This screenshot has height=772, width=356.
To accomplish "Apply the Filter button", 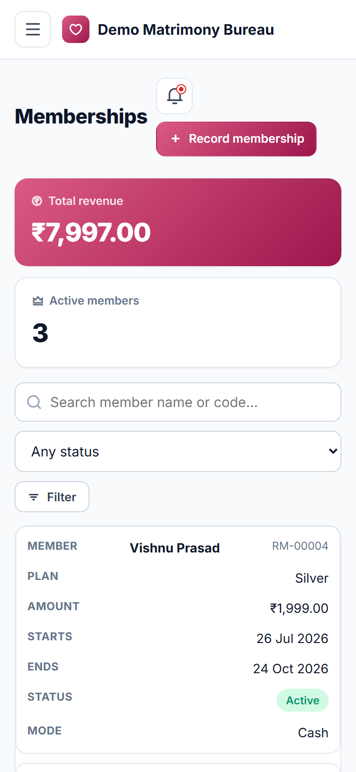I will click(x=52, y=497).
